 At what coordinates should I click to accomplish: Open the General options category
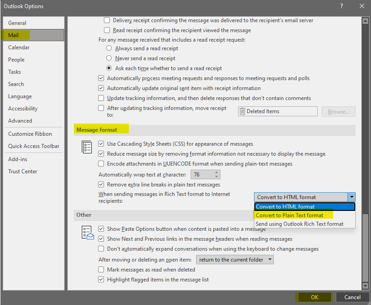tap(33, 23)
